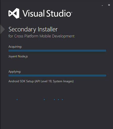Click the Cross Platform Mobile Development subtitle
Viewport: 113px width, 129px height.
[41, 36]
